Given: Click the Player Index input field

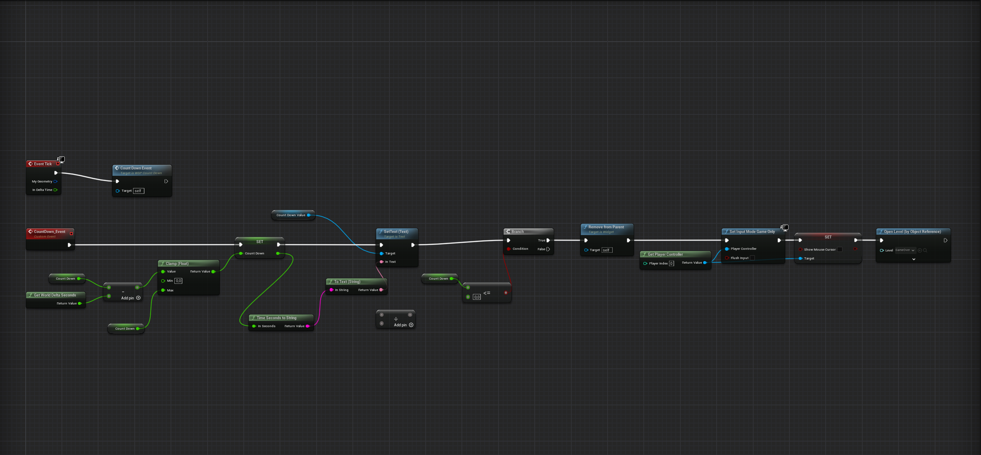Looking at the screenshot, I should coord(672,264).
